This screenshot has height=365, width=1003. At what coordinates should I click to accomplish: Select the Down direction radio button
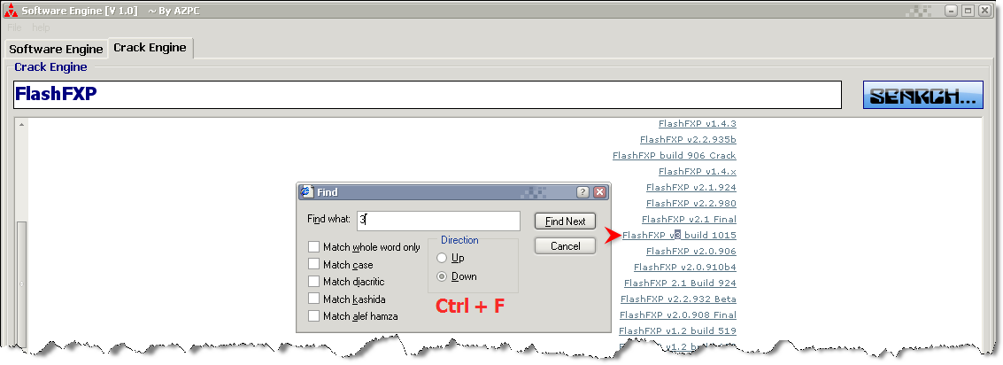pyautogui.click(x=442, y=276)
